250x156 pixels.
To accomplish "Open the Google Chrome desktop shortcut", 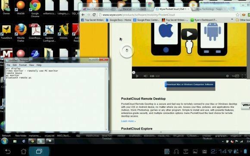I will [35, 8].
